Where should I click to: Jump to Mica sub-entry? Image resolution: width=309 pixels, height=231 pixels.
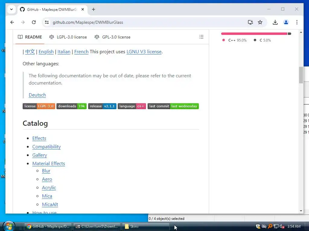[47, 196]
